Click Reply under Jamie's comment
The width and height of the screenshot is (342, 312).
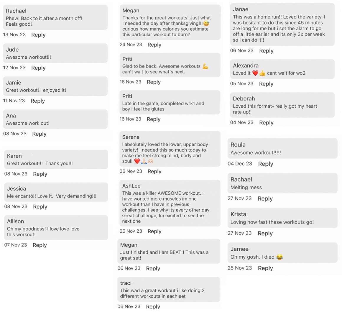(x=38, y=101)
